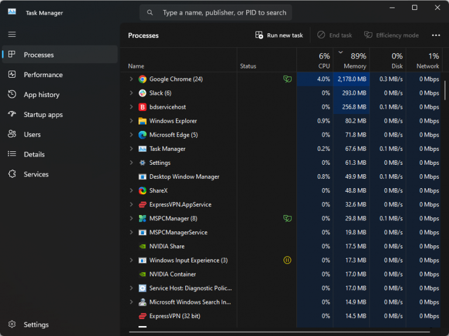Screen dimensions: 449x336
Task: Click the Desktop Window Manager icon
Action: [142, 177]
